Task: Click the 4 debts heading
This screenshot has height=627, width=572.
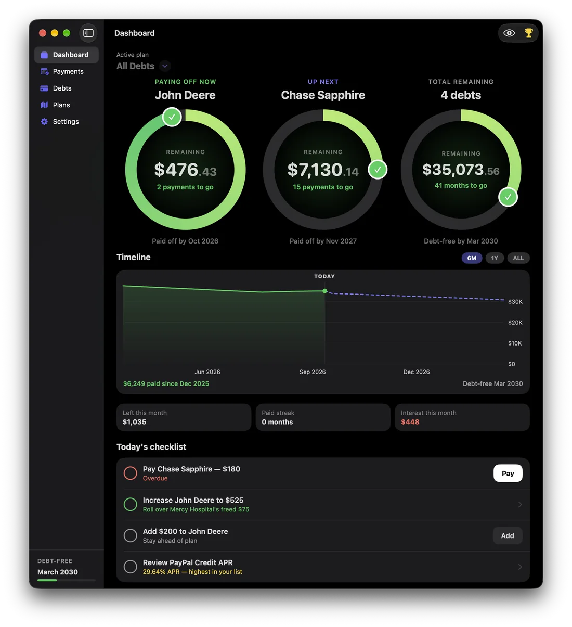Action: [461, 95]
